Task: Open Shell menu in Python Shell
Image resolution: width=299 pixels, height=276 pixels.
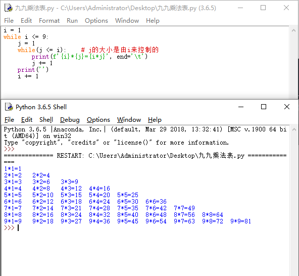Action: click(46, 120)
